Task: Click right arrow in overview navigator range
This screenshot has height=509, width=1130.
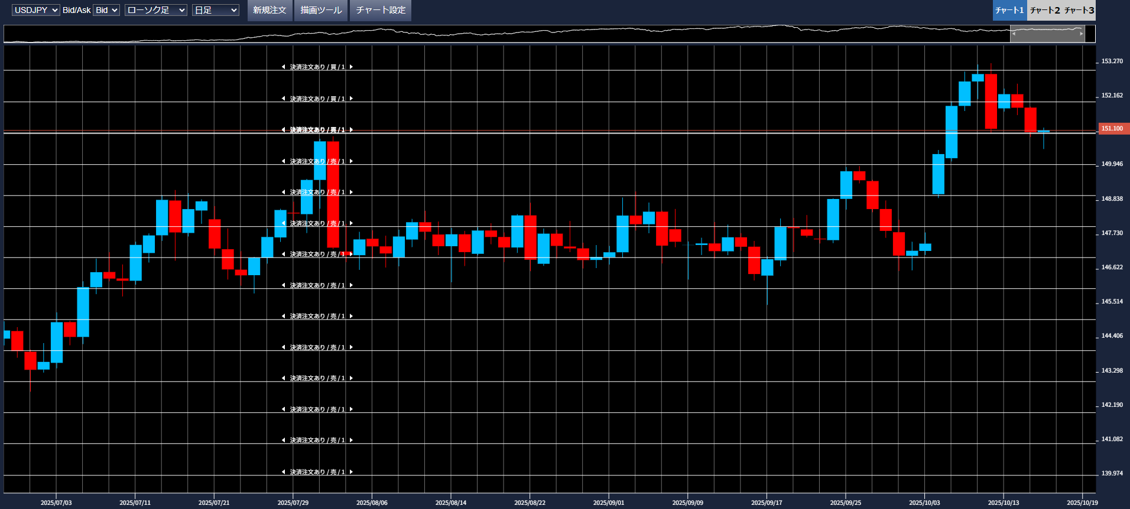Action: click(1082, 34)
